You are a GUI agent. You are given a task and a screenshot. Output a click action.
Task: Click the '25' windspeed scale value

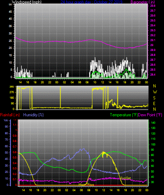coord(10,41)
